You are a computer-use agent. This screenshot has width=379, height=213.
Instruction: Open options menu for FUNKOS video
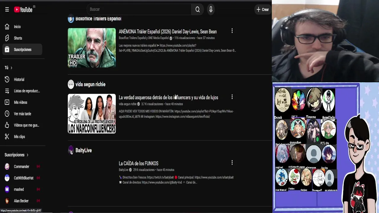click(232, 163)
